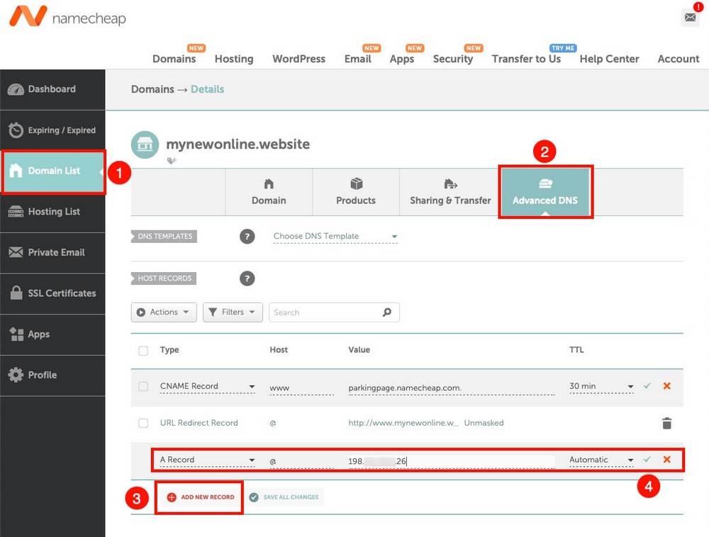Switch to the Products tab

pyautogui.click(x=356, y=193)
